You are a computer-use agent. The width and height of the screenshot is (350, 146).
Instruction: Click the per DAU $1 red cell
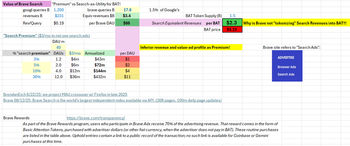coord(127,59)
